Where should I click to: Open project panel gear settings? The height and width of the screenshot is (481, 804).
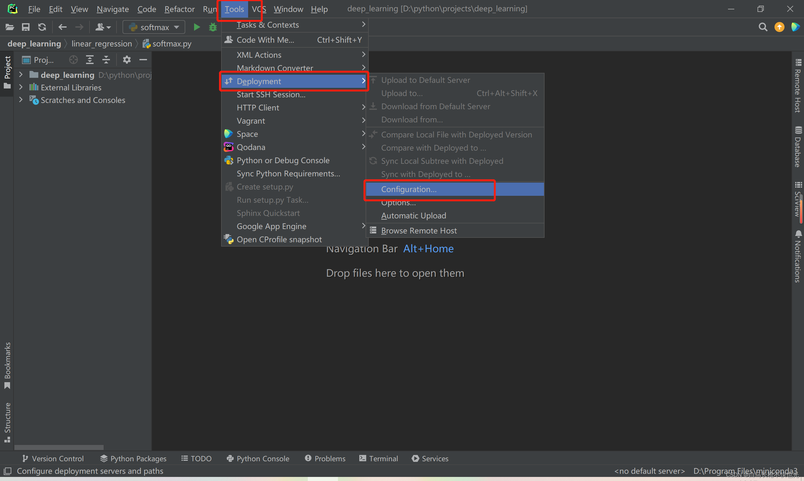[127, 60]
